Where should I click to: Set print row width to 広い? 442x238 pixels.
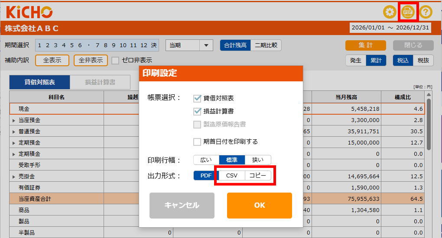[206, 160]
